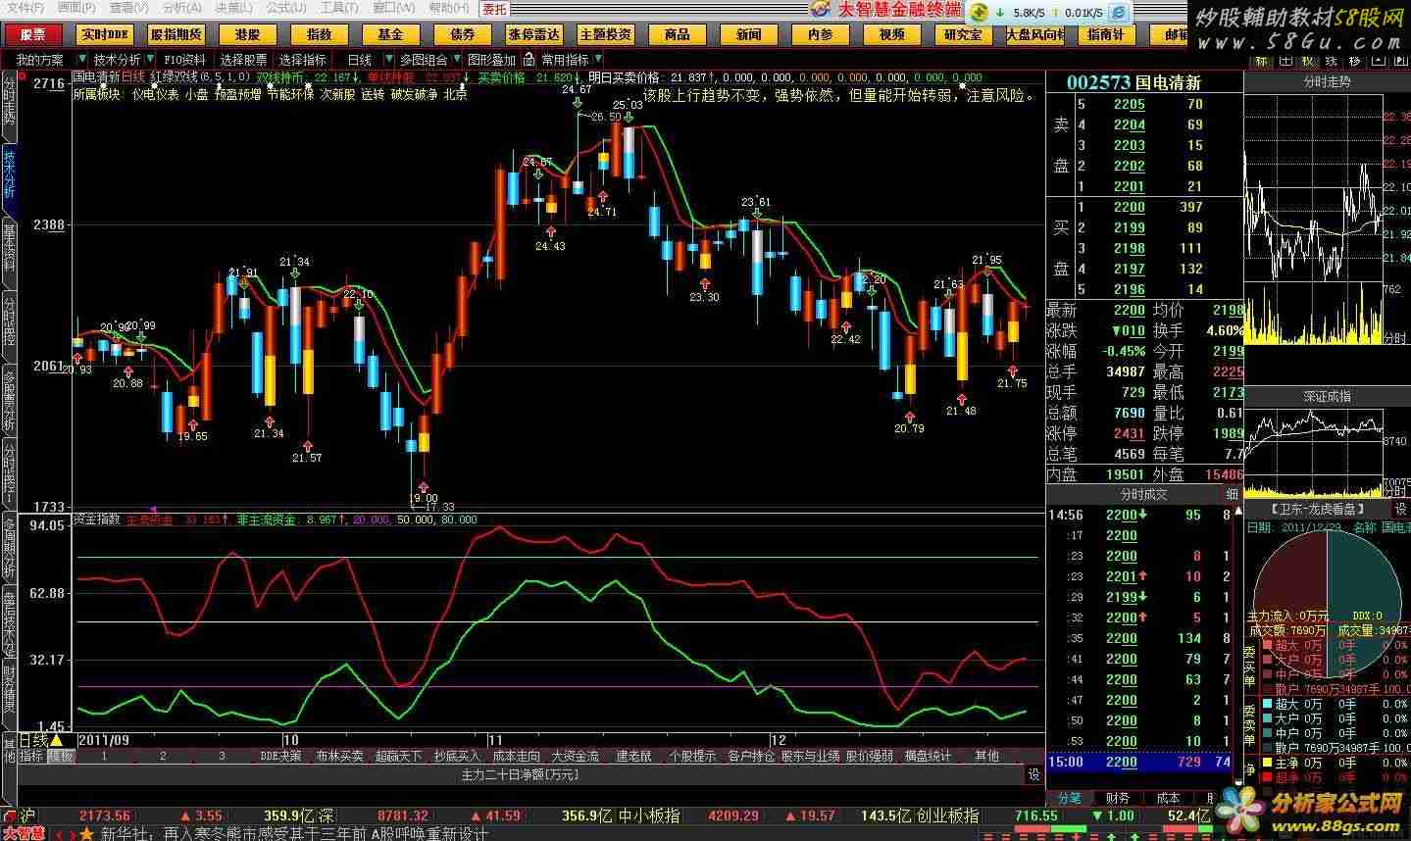Screen dimensions: 1411x841
Task: Select the 逮老鼠 indicator tab
Action: click(633, 756)
